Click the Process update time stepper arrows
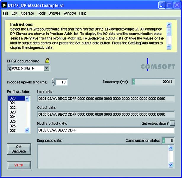This screenshot has width=182, height=178. coord(53,82)
